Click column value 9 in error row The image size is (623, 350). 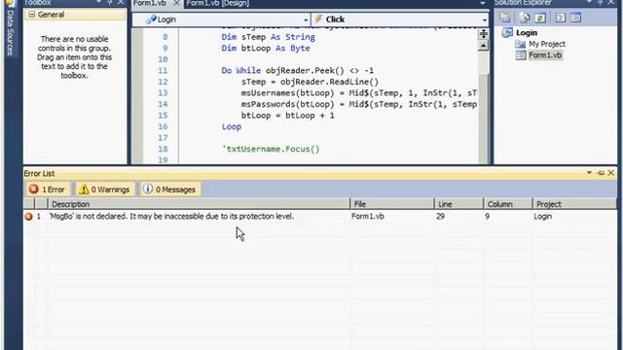[487, 216]
